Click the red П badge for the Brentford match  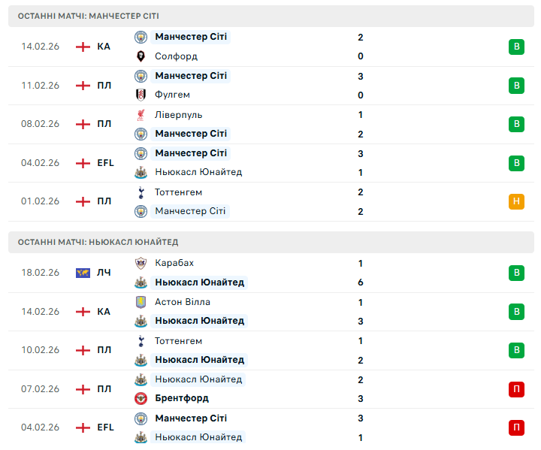pos(516,389)
